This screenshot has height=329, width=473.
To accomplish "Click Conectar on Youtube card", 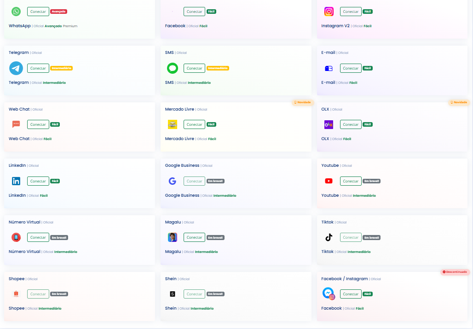I will tap(351, 181).
